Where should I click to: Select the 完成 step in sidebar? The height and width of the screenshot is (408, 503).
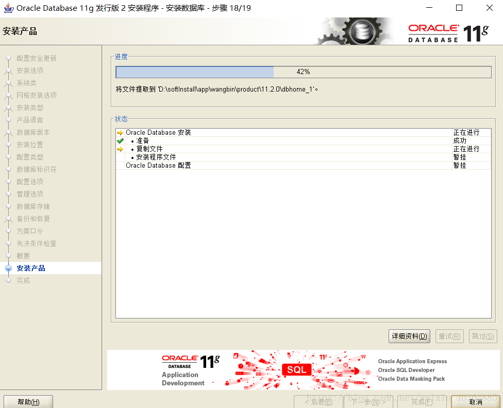[23, 280]
